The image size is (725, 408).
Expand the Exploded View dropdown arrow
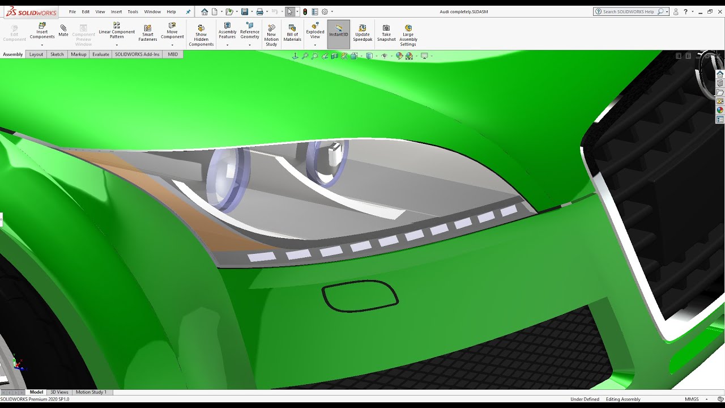coord(315,45)
